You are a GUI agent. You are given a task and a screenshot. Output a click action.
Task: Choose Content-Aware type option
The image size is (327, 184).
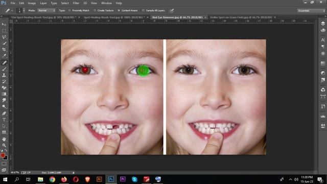click(x=128, y=10)
